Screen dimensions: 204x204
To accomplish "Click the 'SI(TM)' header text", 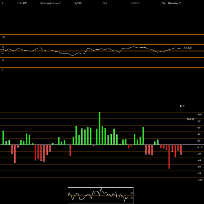I will [x=78, y=3].
